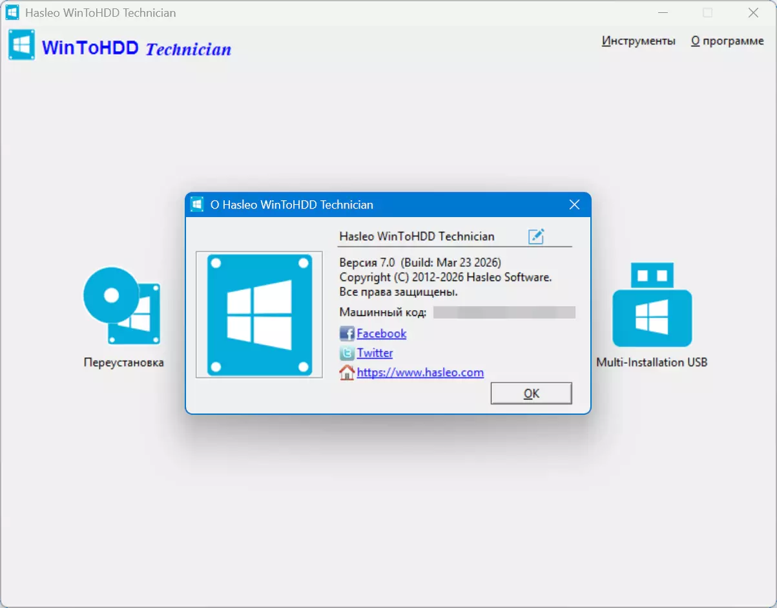Click the title bar application icon
This screenshot has width=777, height=608.
coord(12,12)
